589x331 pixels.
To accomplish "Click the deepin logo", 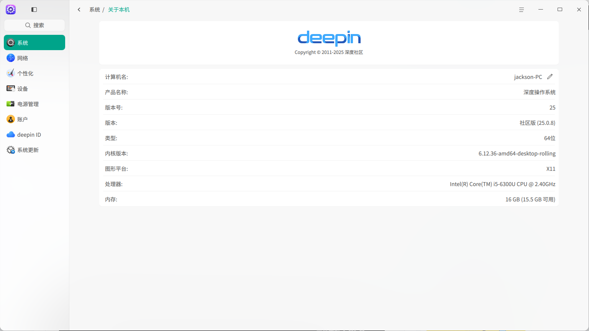I will [329, 38].
